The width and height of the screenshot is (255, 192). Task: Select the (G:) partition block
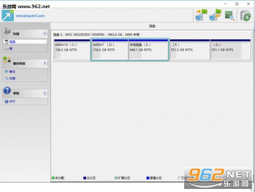pos(231,50)
